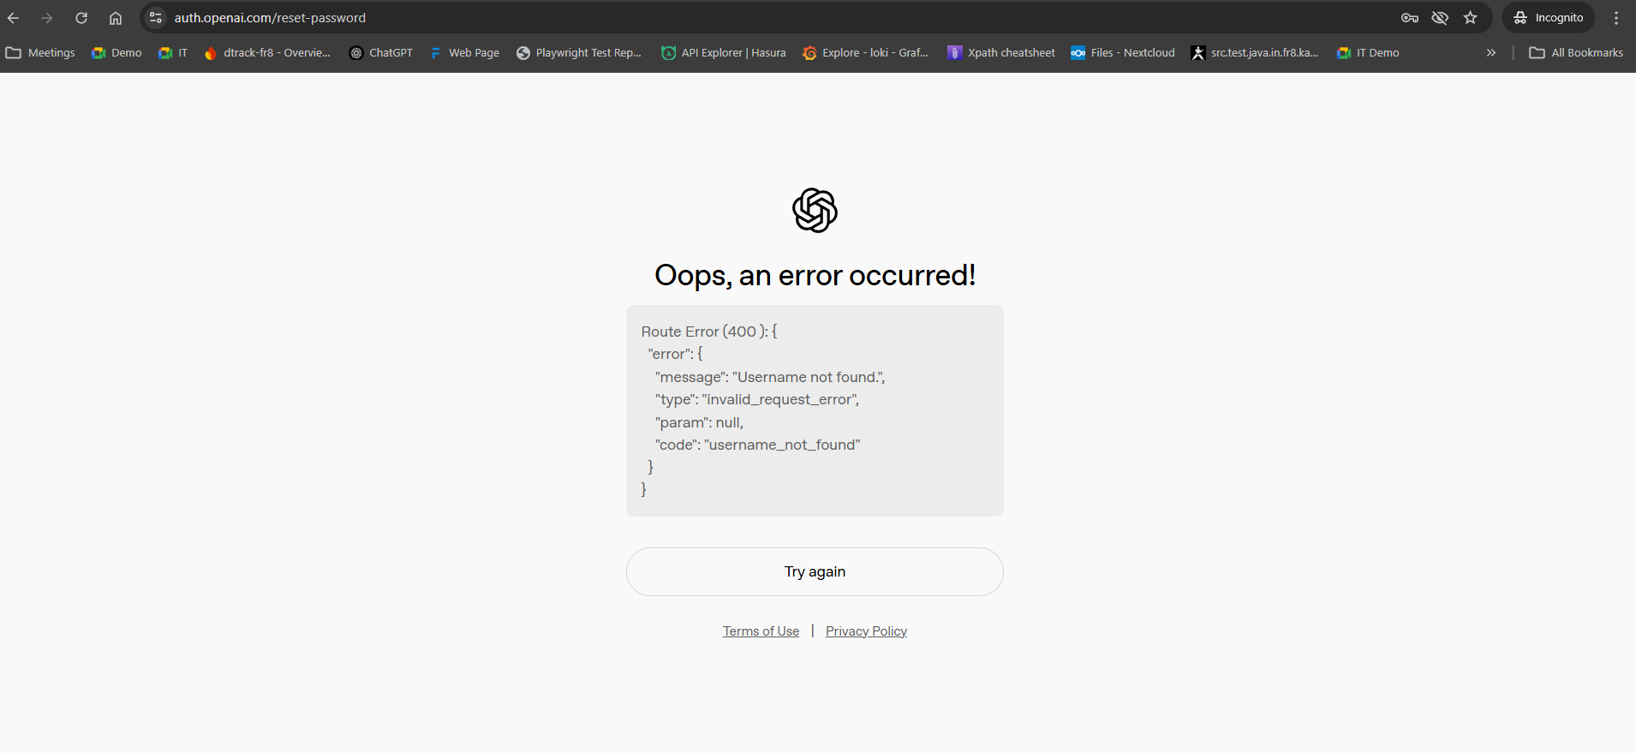Click the Incognito profile indicator

pyautogui.click(x=1549, y=18)
